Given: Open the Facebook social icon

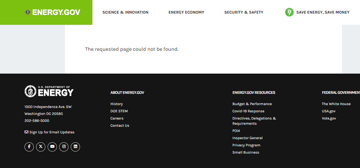Looking at the screenshot, I should coord(29,147).
